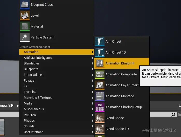This screenshot has width=181, height=137.
Task: Open the Live Link submenu
Action: (x=57, y=92)
